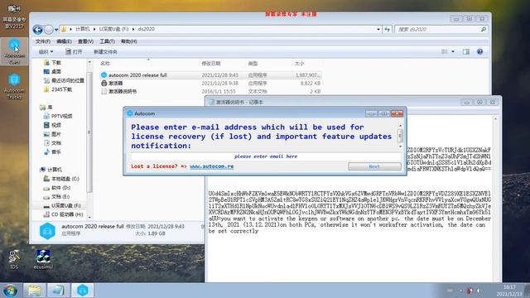Open the Autocom Cars desktop shortcut
This screenshot has height=298, width=530.
click(14, 51)
